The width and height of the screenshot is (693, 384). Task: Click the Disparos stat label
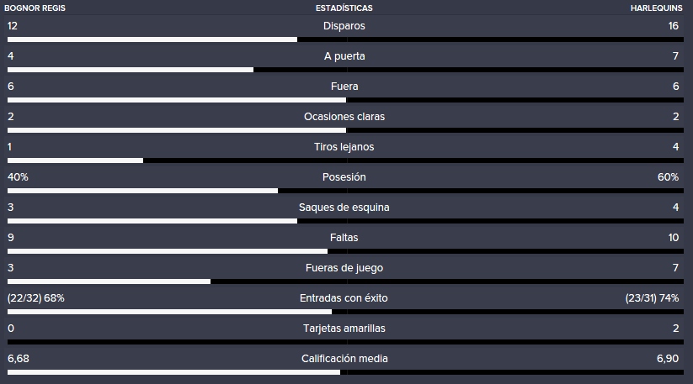click(344, 26)
